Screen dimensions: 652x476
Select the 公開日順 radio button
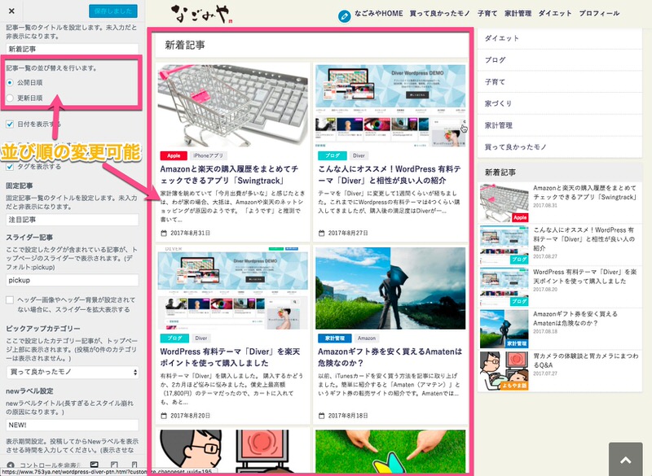10,83
